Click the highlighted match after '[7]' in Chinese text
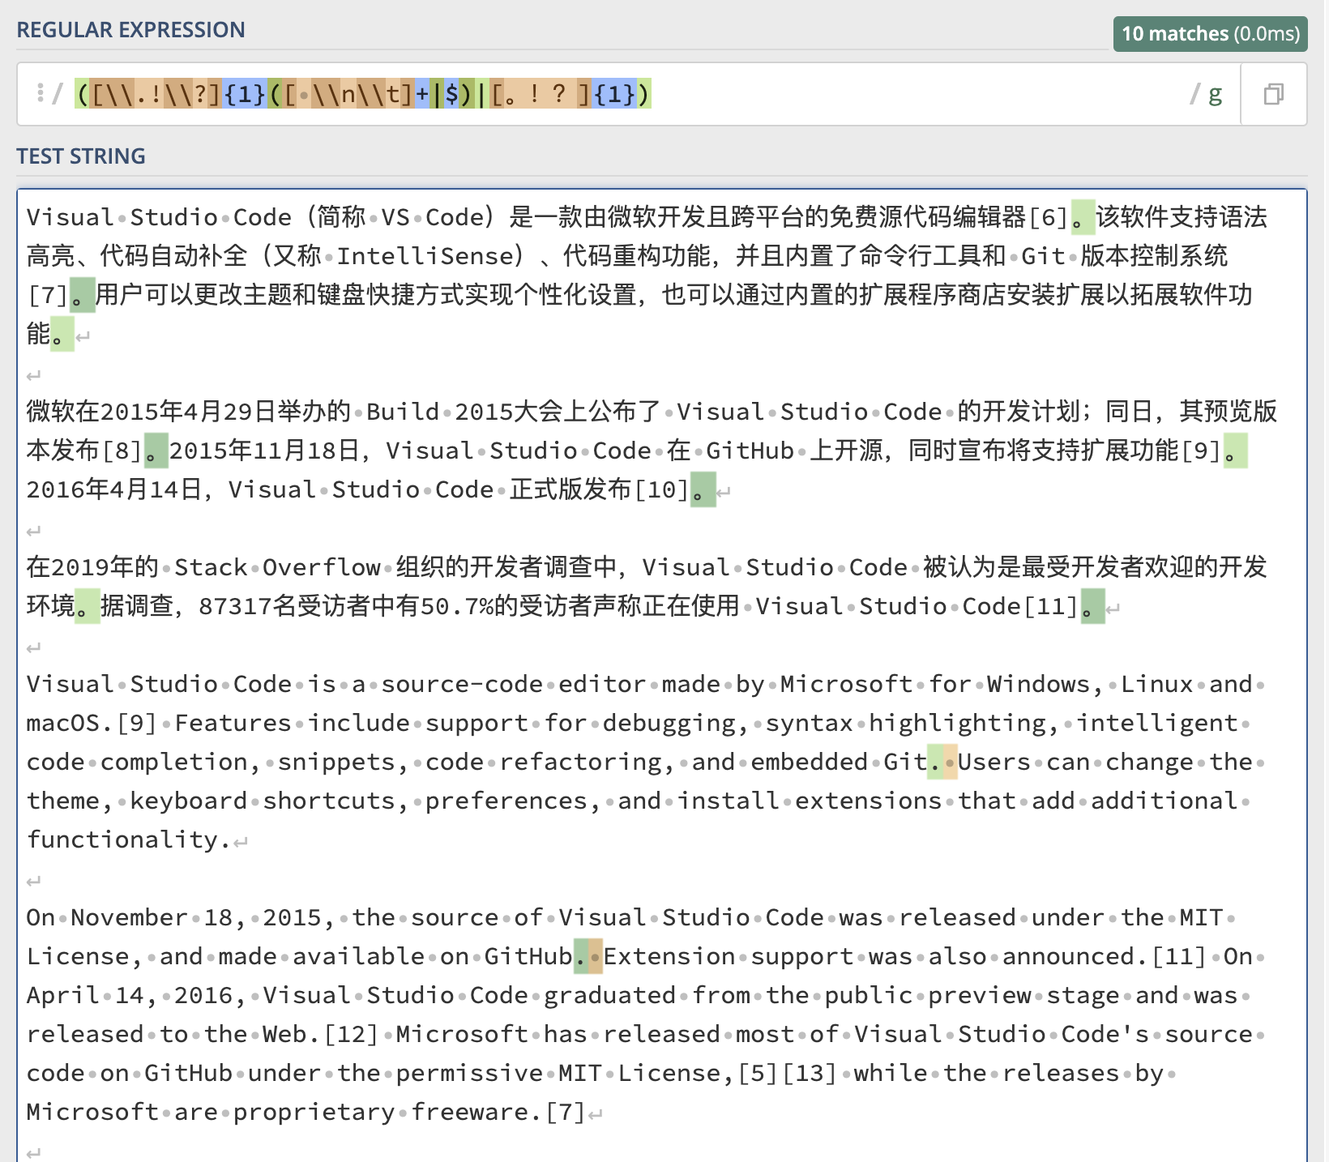 pos(83,295)
